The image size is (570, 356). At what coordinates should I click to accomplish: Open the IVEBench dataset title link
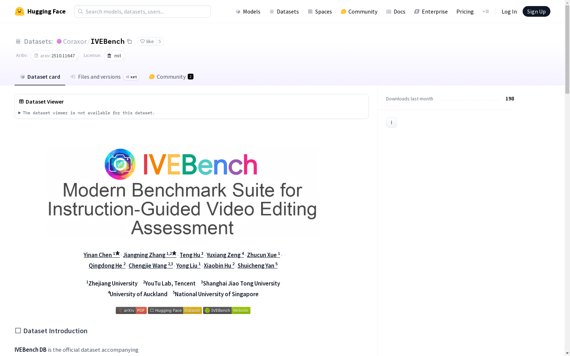click(108, 41)
